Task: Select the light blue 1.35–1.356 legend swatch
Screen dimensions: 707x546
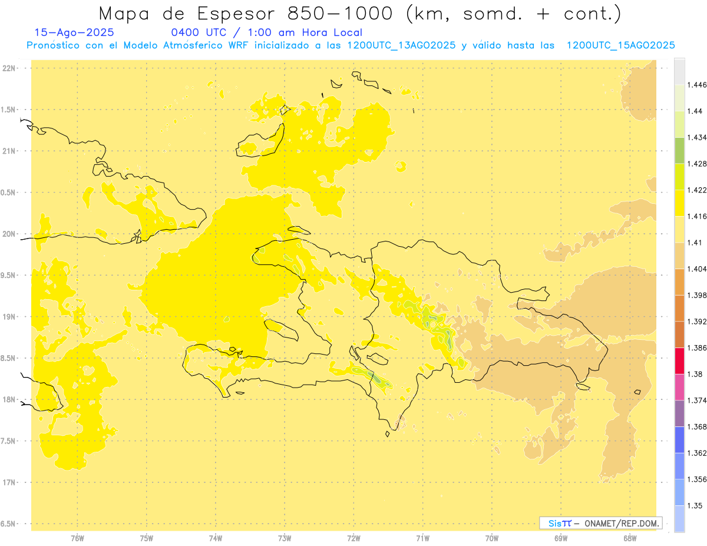Action: [679, 492]
